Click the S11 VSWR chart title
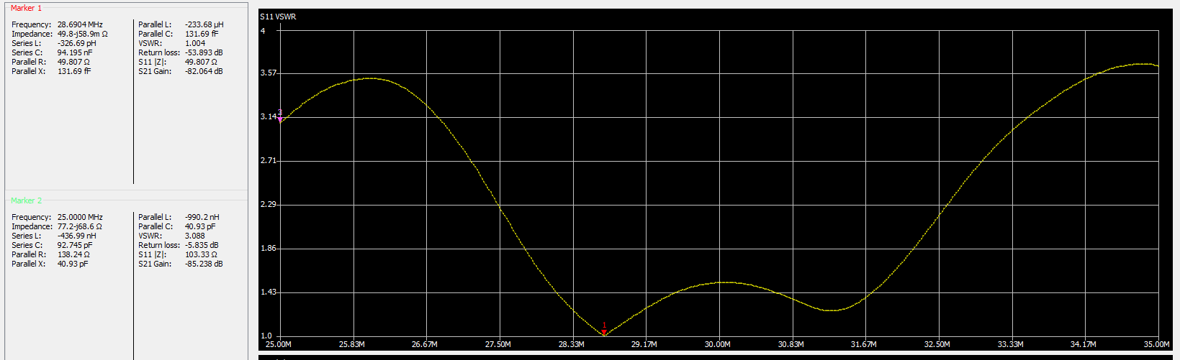The height and width of the screenshot is (360, 1180). point(278,17)
